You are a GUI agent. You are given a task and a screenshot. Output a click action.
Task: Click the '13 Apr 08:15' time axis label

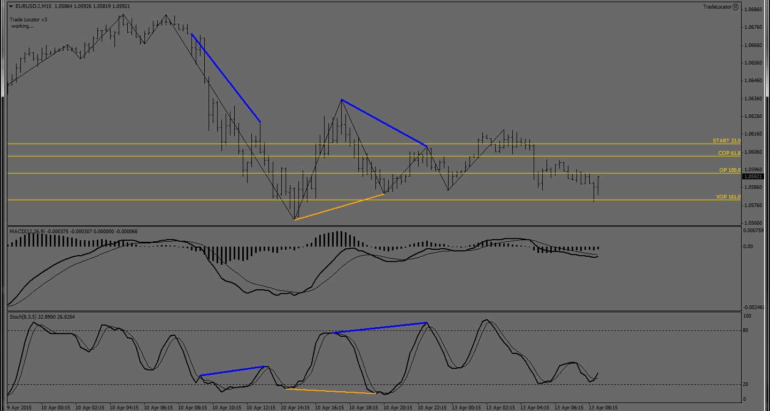[603, 407]
